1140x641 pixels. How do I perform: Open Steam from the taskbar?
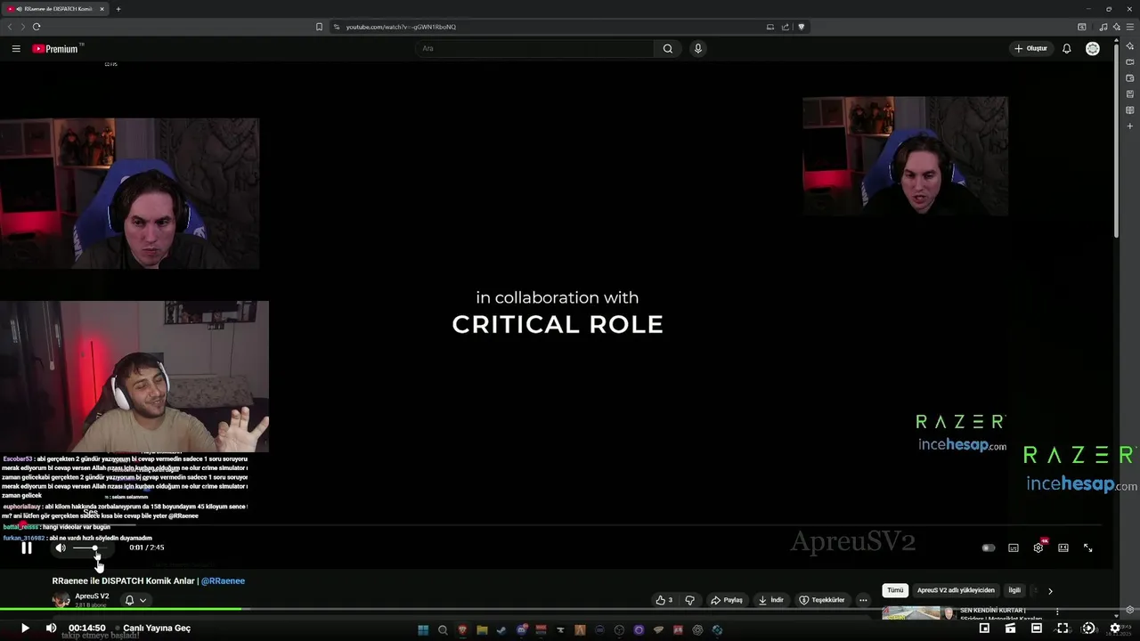tap(501, 630)
